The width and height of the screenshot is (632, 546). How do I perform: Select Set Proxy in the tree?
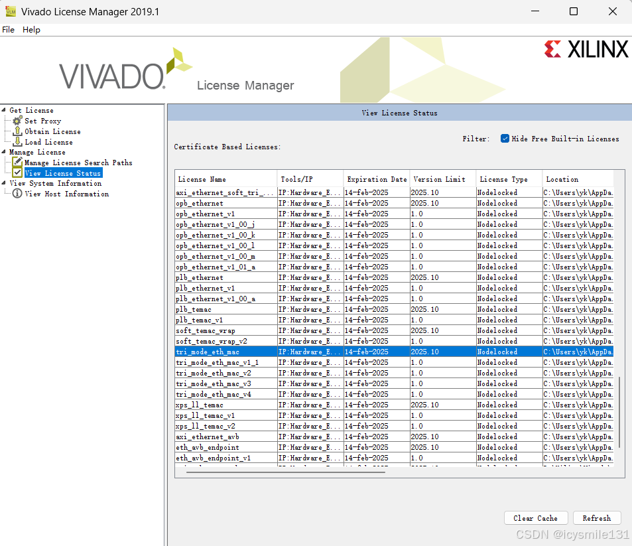tap(42, 121)
